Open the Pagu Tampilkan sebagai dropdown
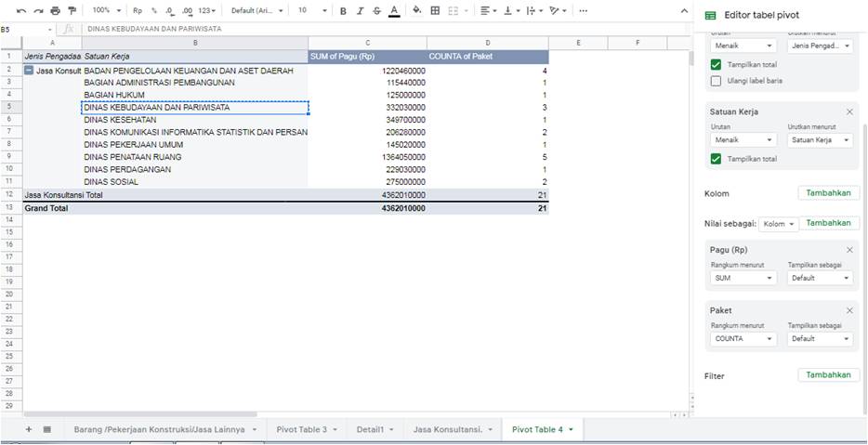This screenshot has height=445, width=868. (820, 278)
